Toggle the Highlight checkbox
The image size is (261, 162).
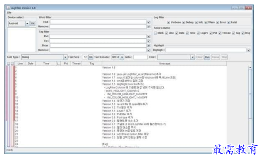click(x=249, y=50)
